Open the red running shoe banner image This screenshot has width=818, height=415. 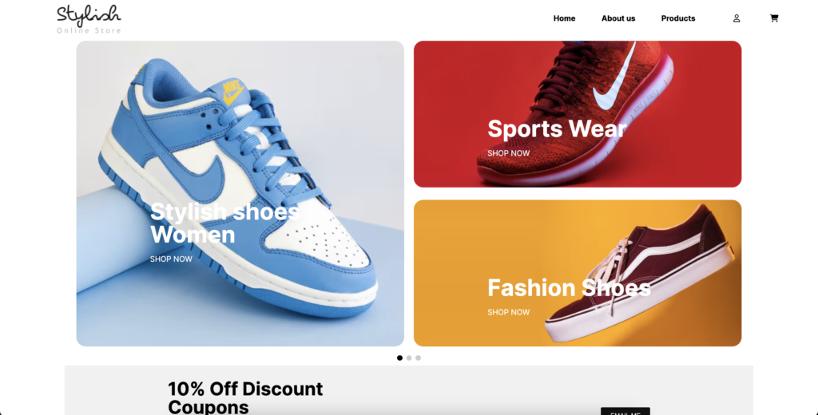(x=578, y=114)
